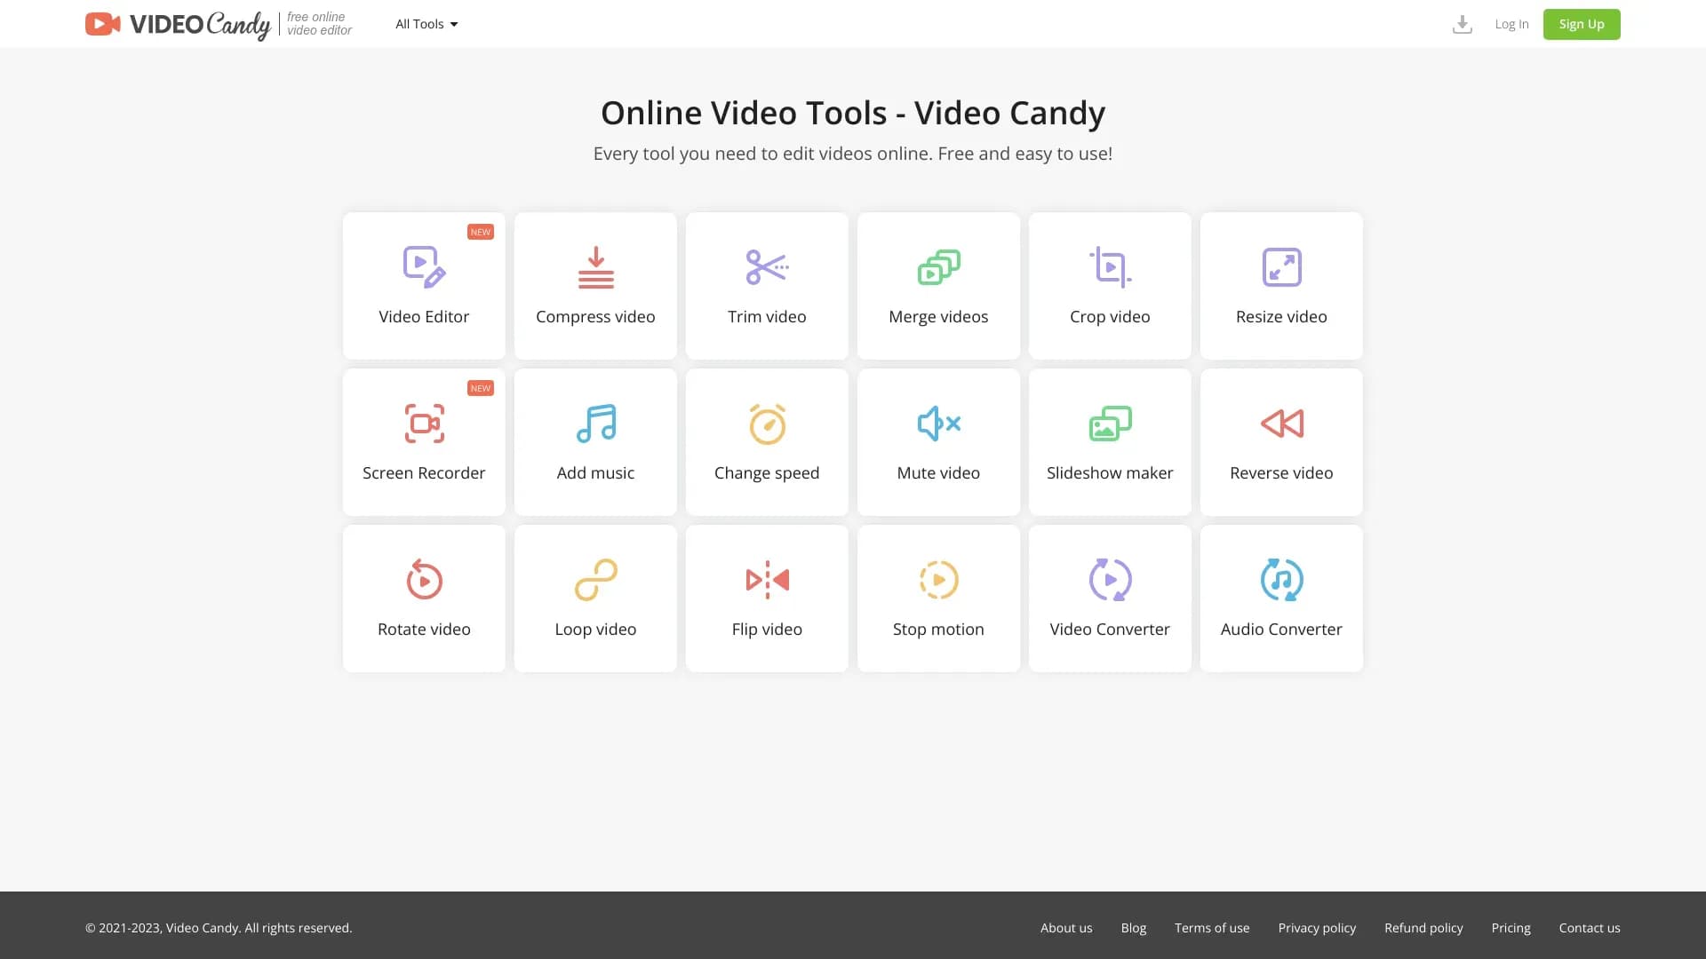1706x959 pixels.
Task: Choose the Crop video icon
Action: point(1110,267)
